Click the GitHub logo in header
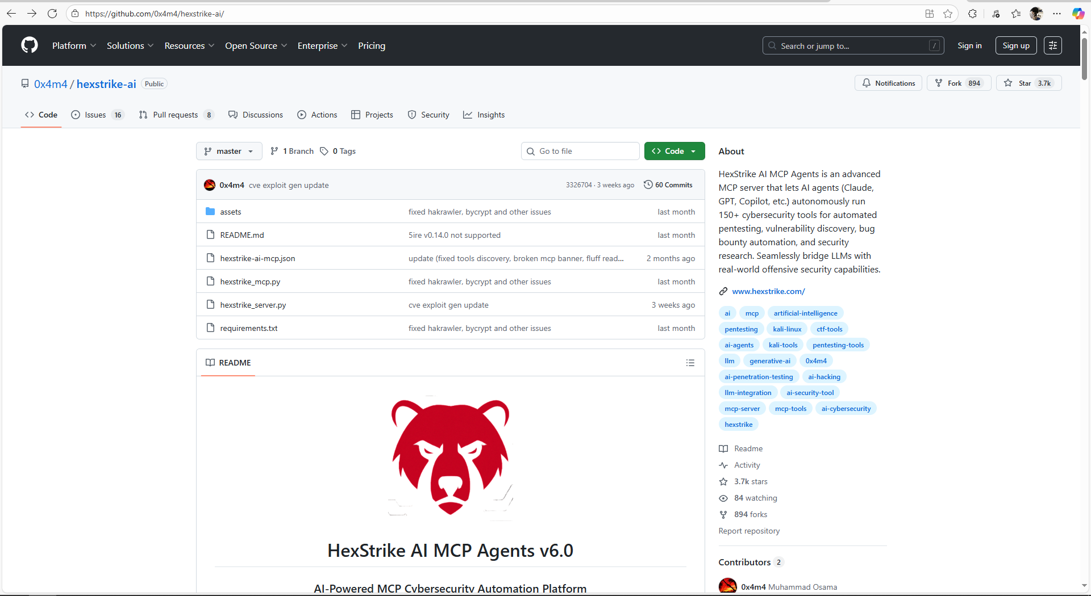Image resolution: width=1091 pixels, height=596 pixels. click(x=30, y=45)
